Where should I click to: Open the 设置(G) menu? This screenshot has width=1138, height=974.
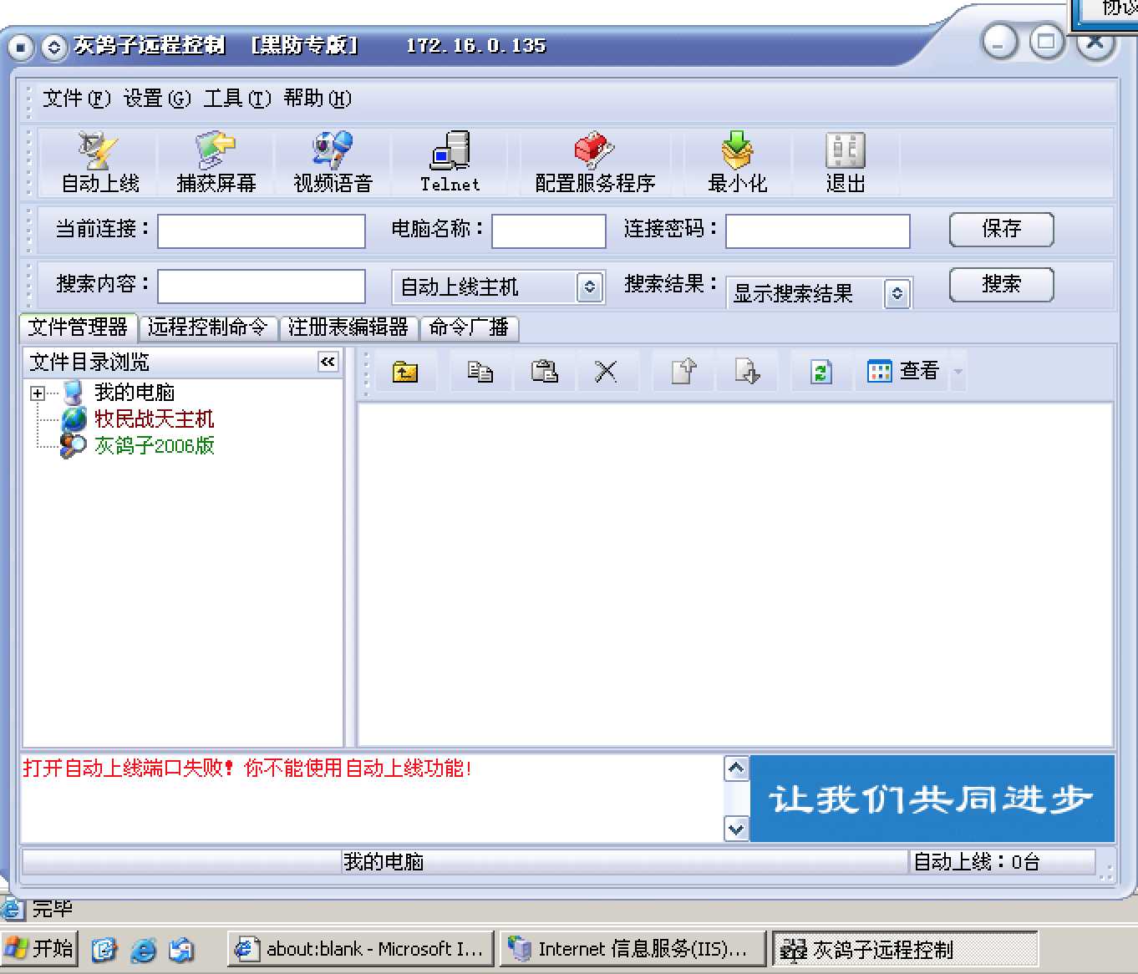[x=157, y=99]
